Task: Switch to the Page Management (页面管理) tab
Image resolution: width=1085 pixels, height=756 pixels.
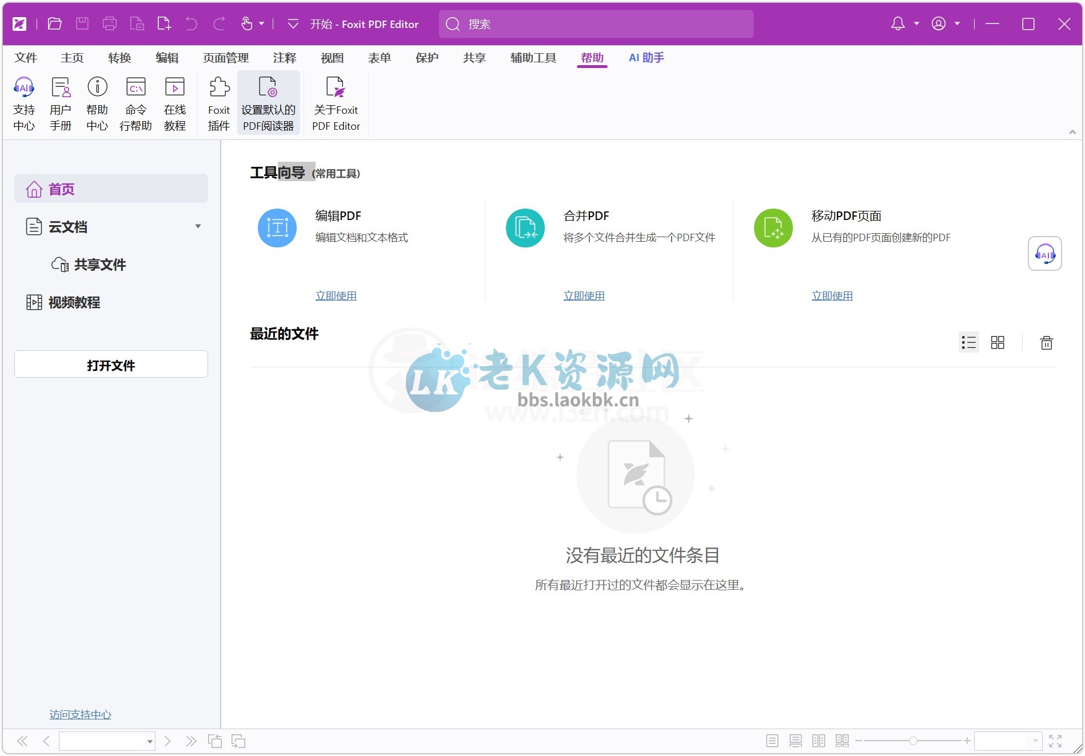Action: [226, 58]
